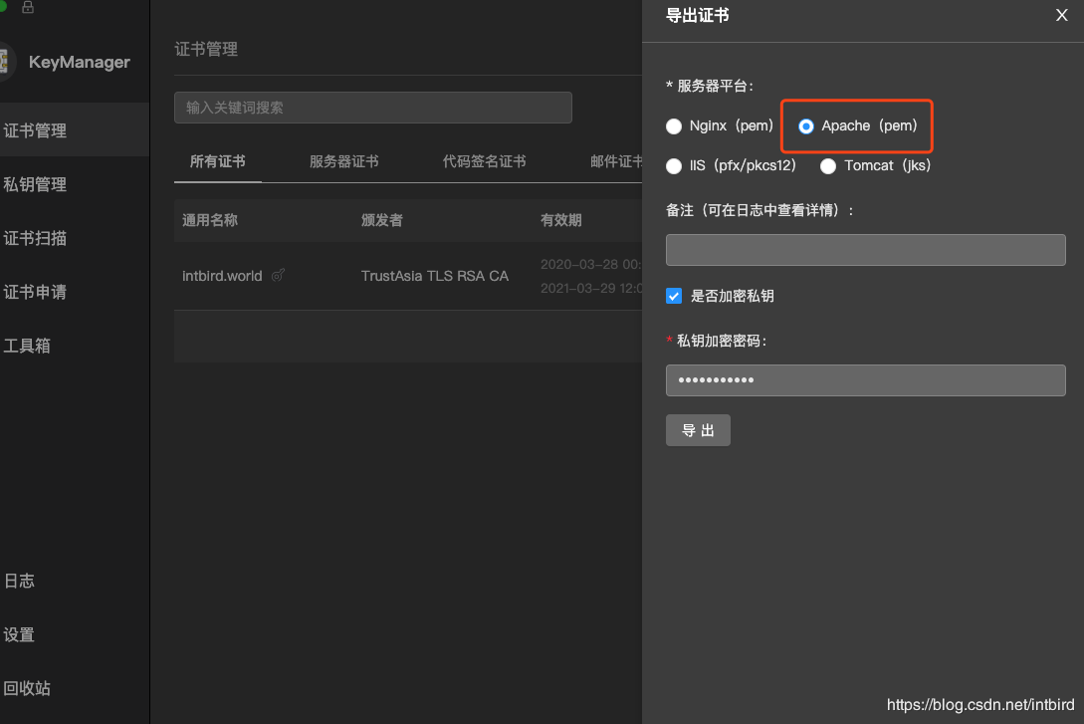Viewport: 1084px width, 724px height.
Task: Open the 回收站 page
Action: point(29,688)
